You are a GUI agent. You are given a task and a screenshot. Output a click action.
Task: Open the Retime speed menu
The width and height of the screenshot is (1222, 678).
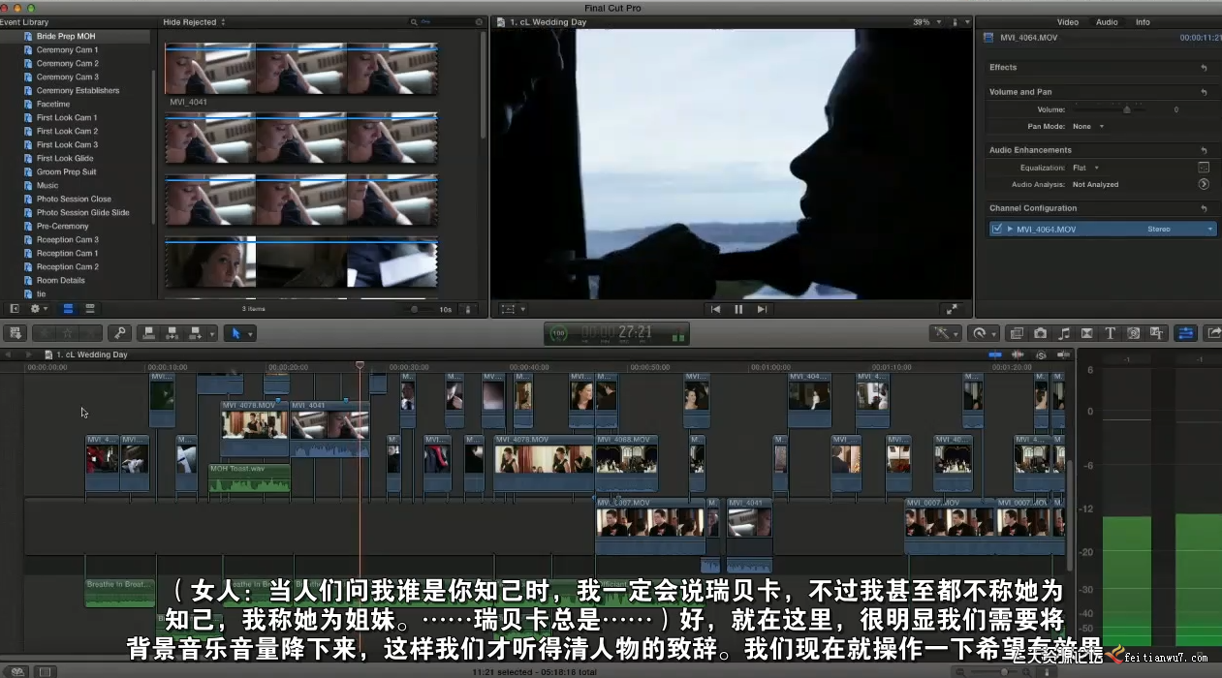click(984, 333)
